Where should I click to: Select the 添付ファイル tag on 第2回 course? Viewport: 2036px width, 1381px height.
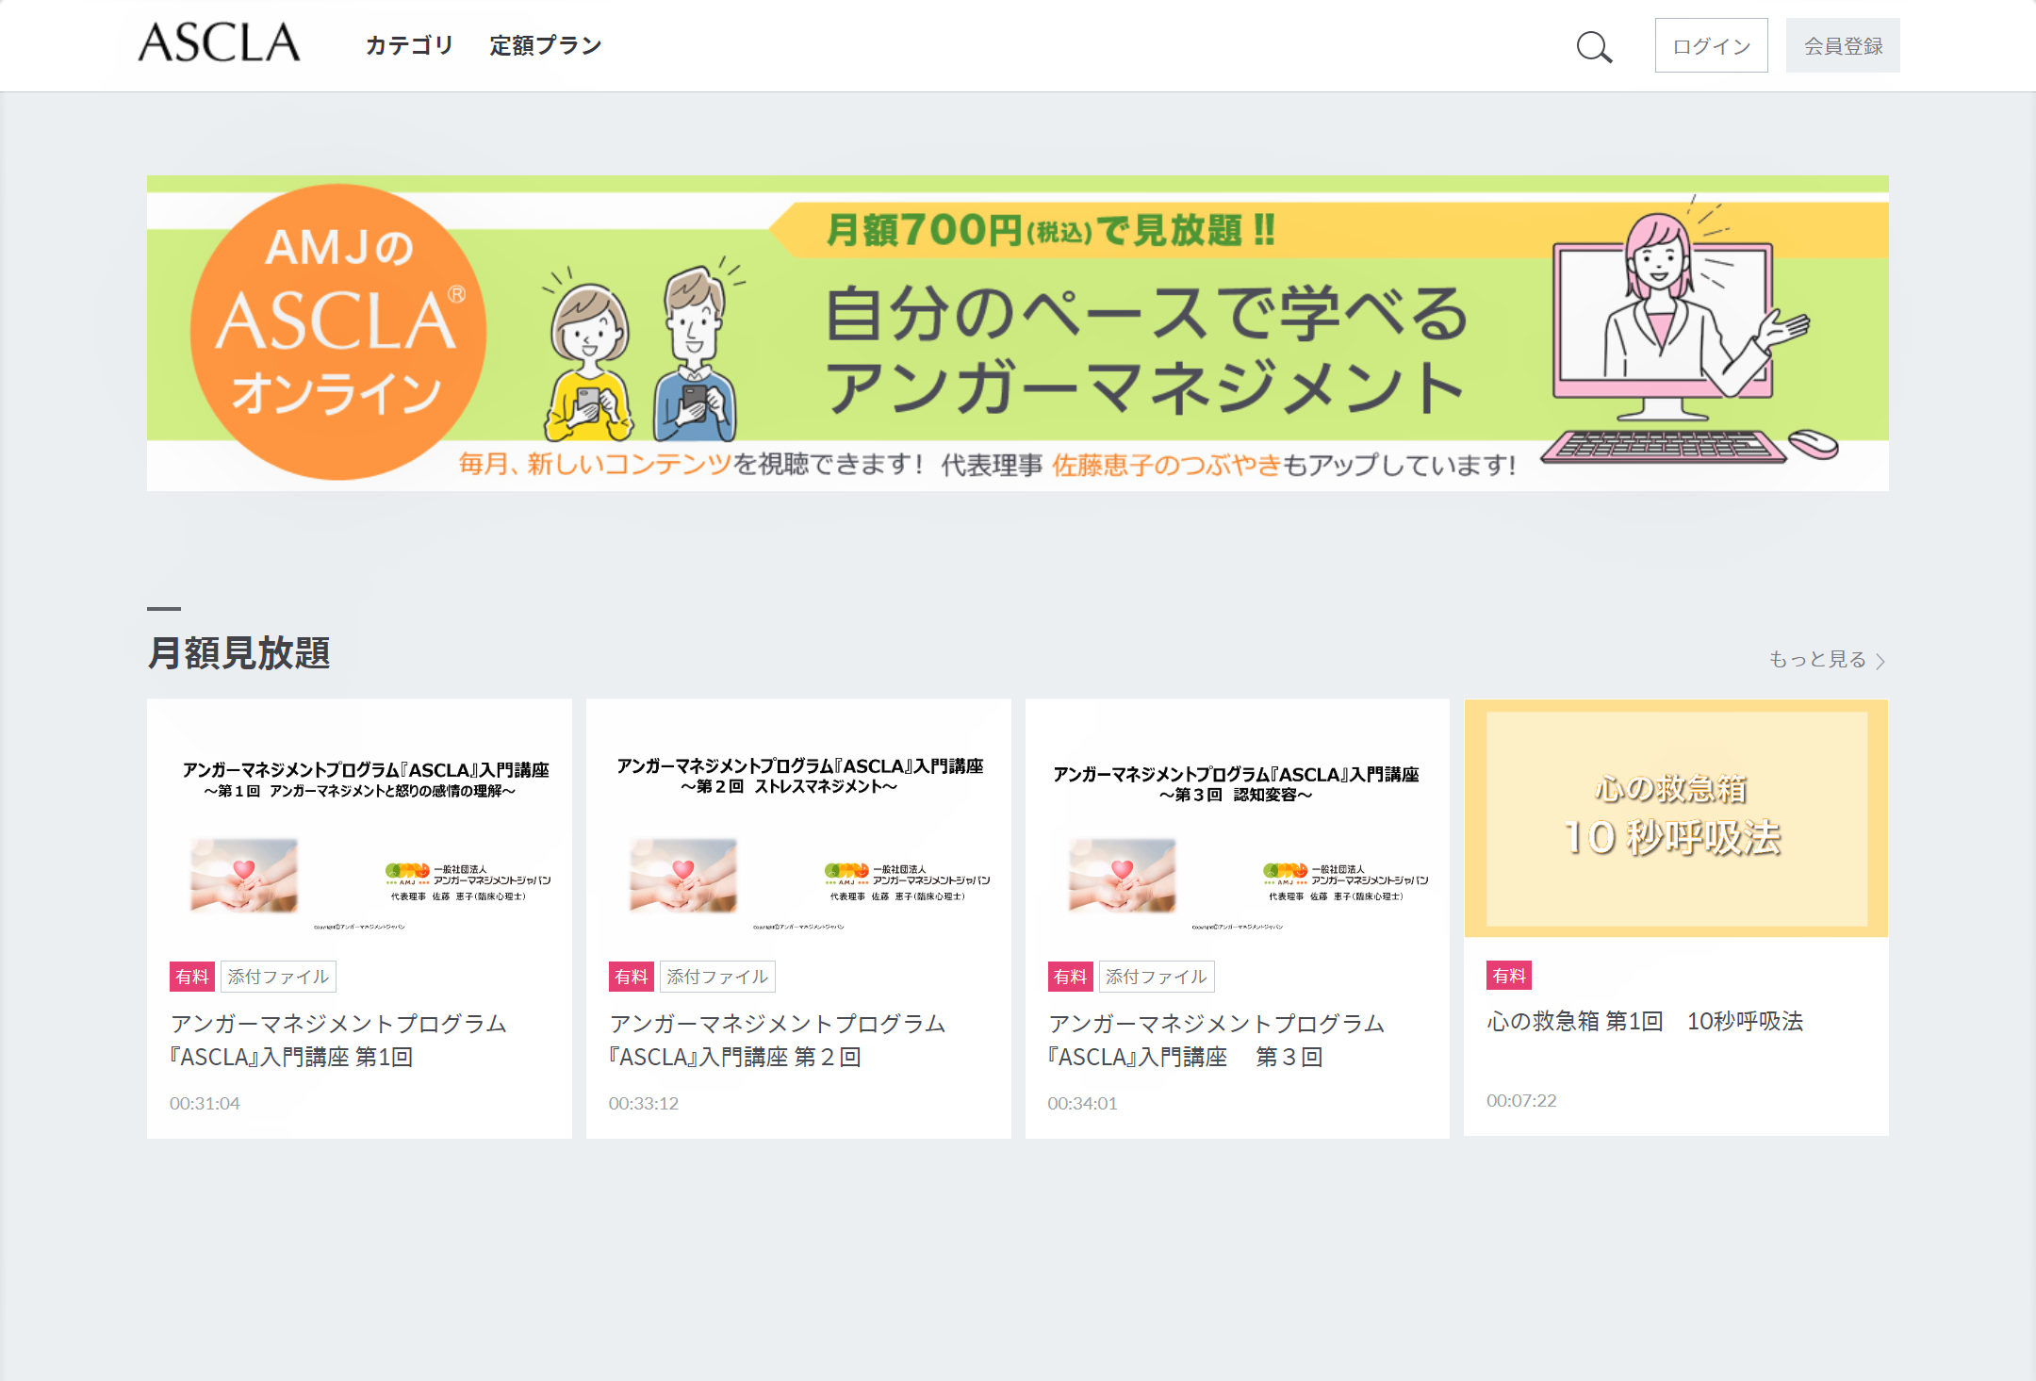pos(718,977)
